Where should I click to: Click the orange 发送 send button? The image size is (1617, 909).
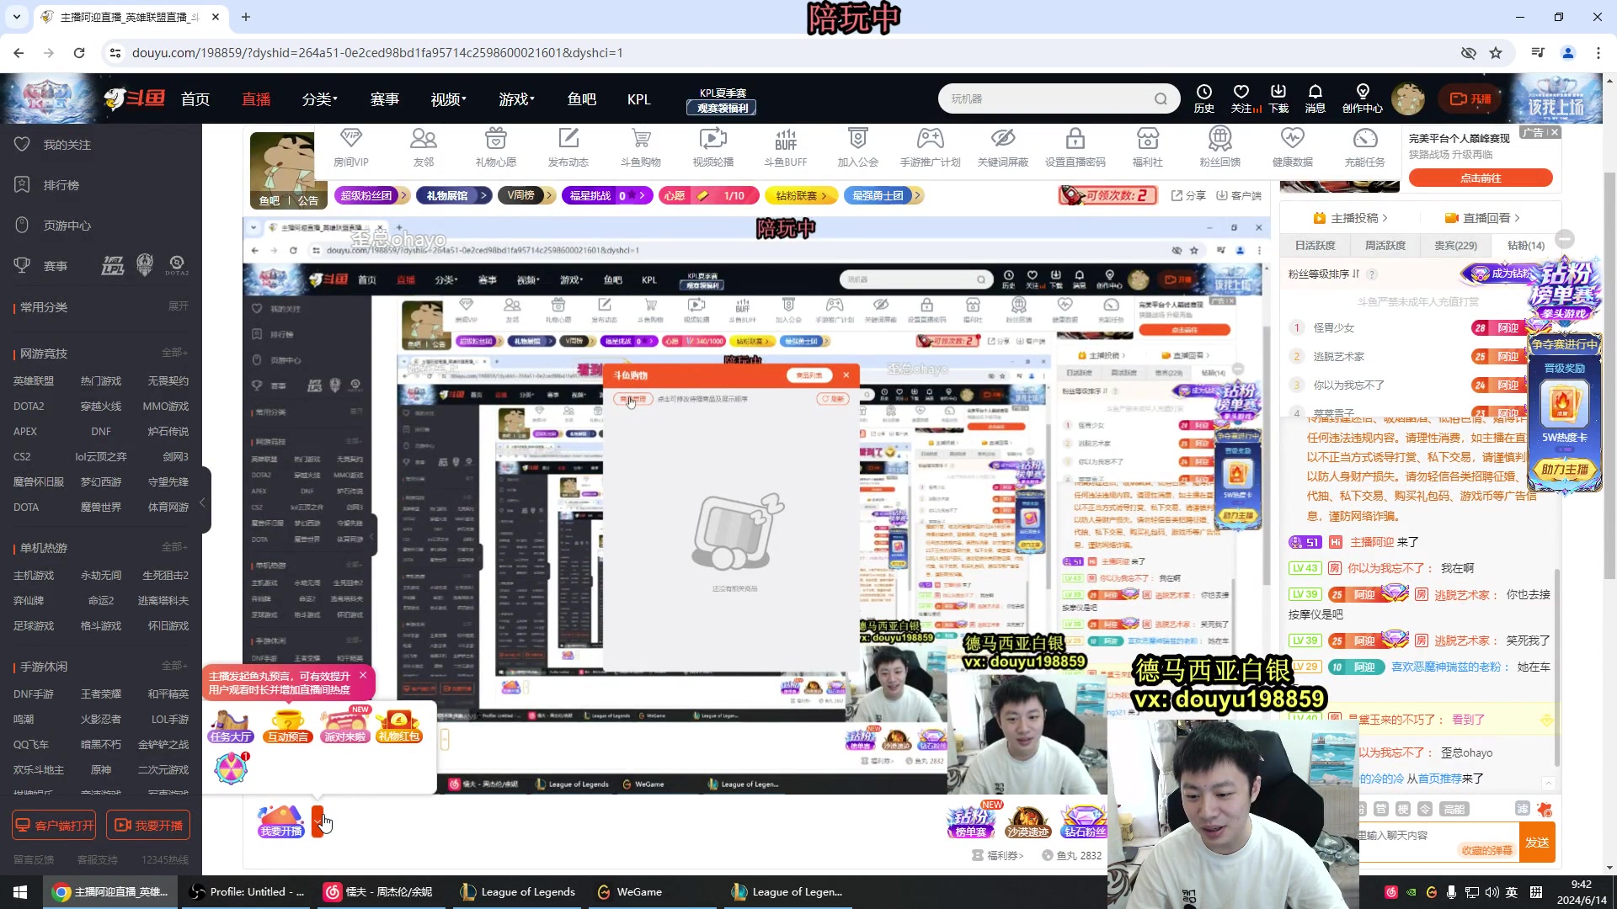coord(1537,843)
